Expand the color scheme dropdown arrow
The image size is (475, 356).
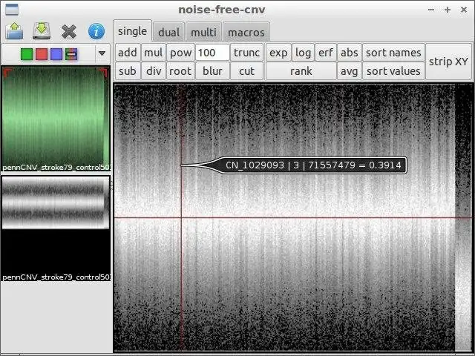tap(102, 54)
